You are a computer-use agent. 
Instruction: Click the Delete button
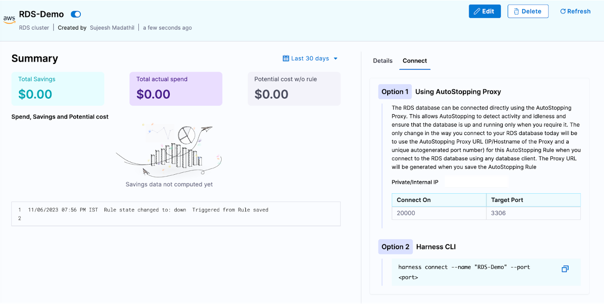click(x=528, y=12)
